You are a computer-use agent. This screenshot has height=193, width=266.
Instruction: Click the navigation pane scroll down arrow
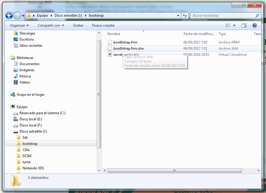pyautogui.click(x=99, y=171)
